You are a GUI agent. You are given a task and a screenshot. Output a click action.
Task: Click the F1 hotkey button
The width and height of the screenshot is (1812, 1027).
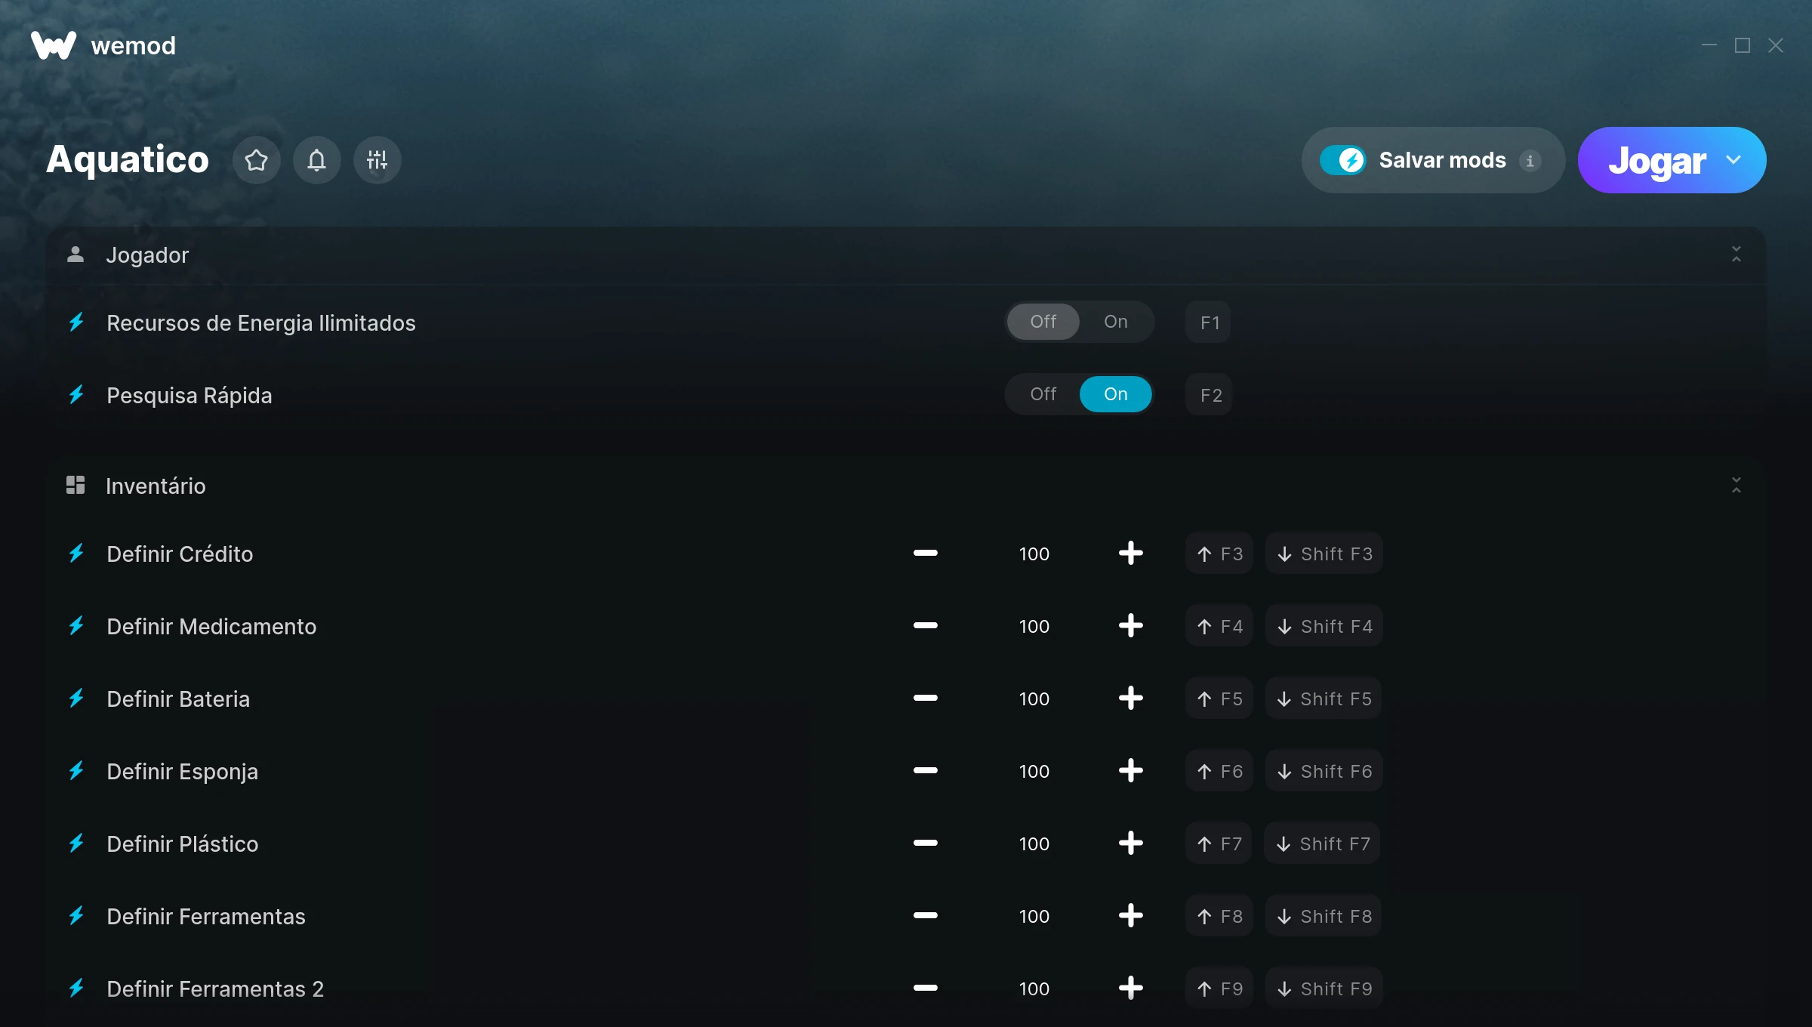(1209, 322)
